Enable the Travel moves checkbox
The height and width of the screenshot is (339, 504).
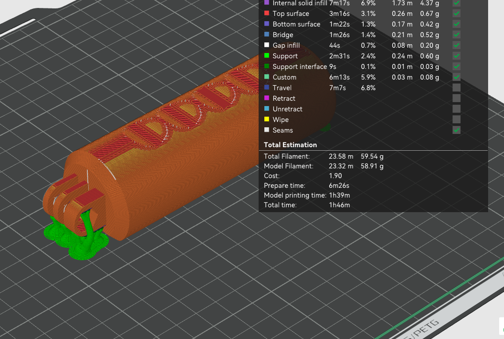[x=456, y=88]
